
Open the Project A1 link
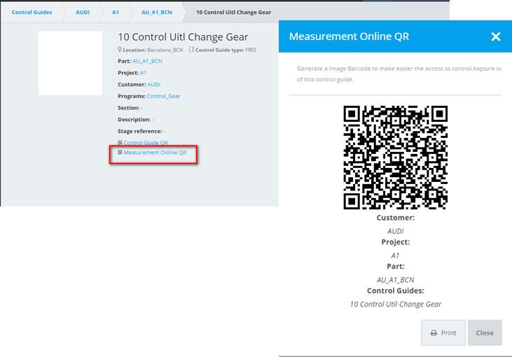click(143, 73)
